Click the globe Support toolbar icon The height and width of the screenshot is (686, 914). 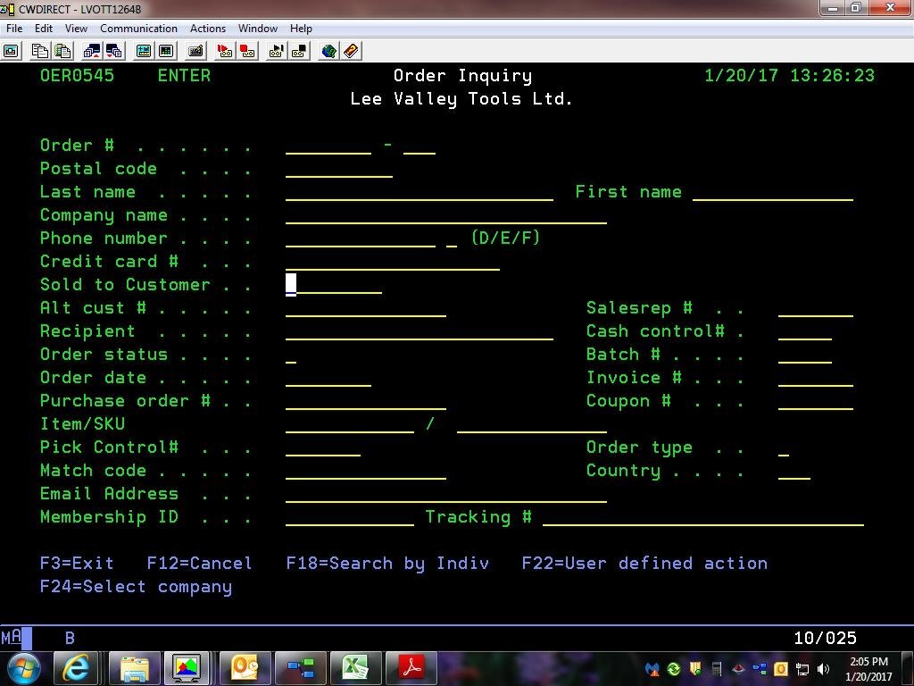[328, 51]
